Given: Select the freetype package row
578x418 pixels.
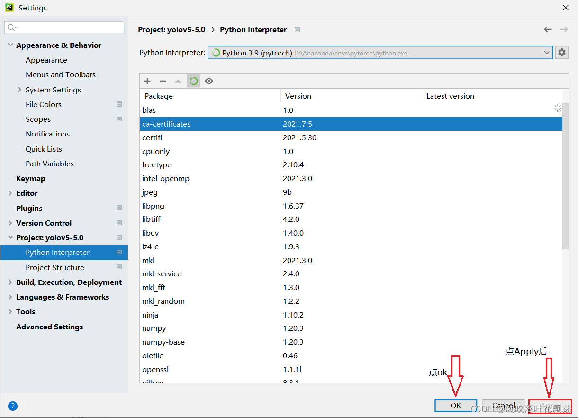Looking at the screenshot, I should (351, 164).
